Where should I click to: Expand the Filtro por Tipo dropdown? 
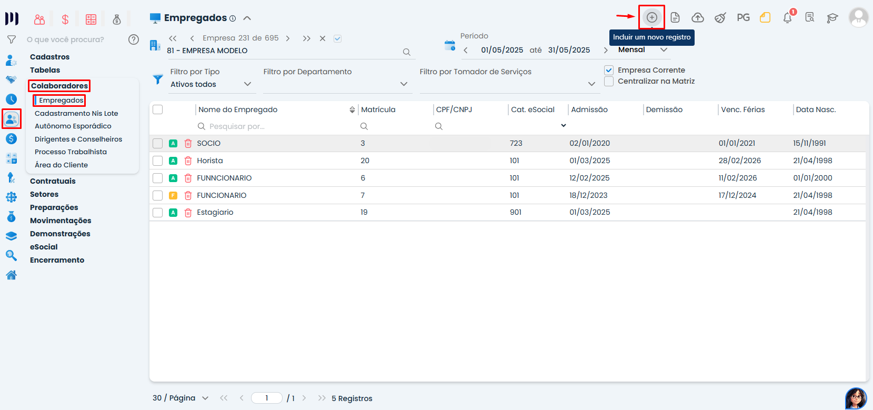coord(247,84)
